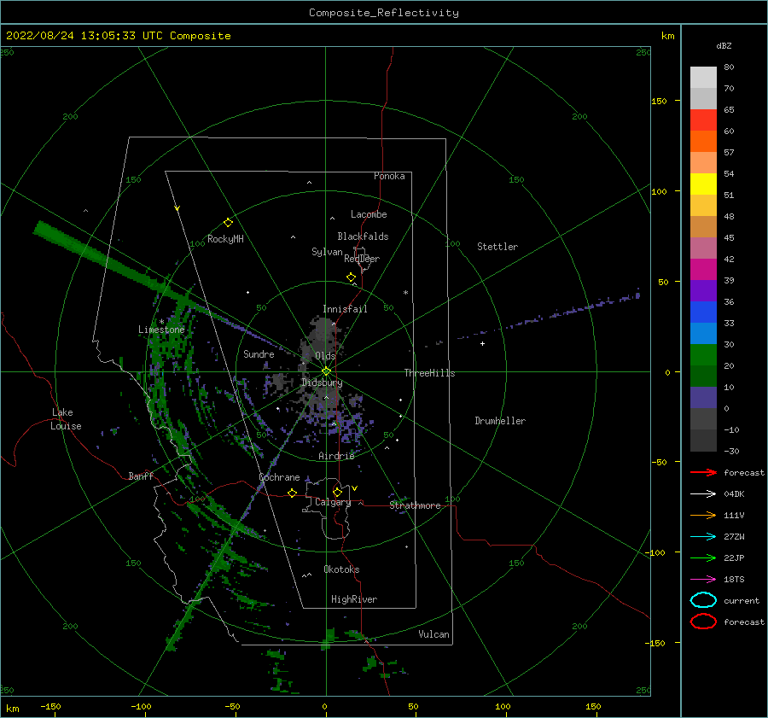
Task: Click the asterisk marker above Limestone
Action: point(161,322)
